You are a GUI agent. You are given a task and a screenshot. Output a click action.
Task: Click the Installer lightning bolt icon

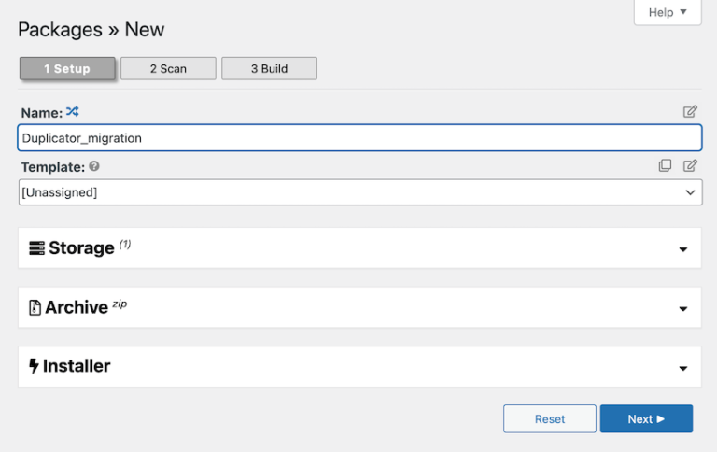34,366
